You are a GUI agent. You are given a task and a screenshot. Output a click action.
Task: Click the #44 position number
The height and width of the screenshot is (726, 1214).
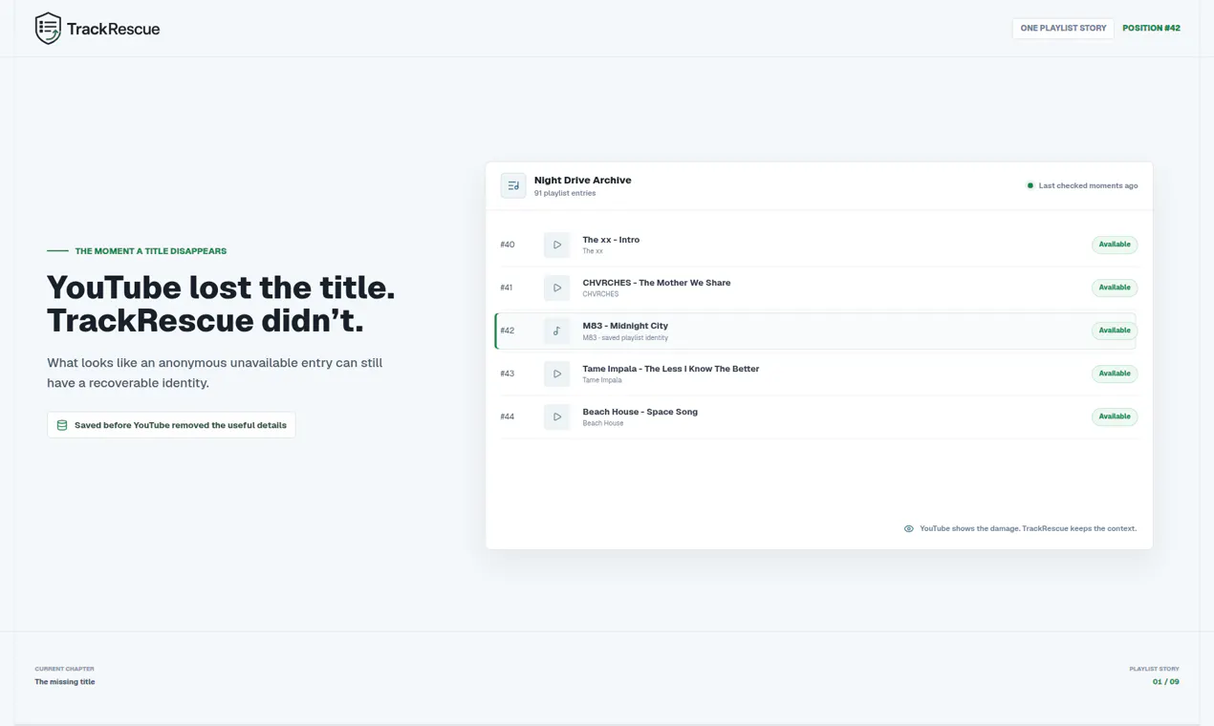tap(508, 416)
